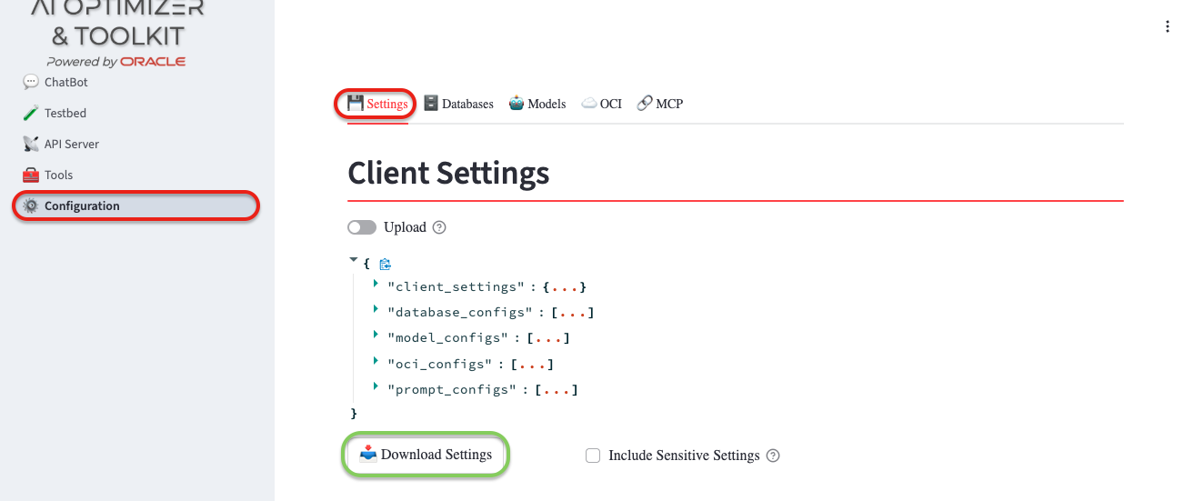Viewport: 1184px width, 501px height.
Task: Collapse the root JSON object arrow
Action: (x=353, y=260)
